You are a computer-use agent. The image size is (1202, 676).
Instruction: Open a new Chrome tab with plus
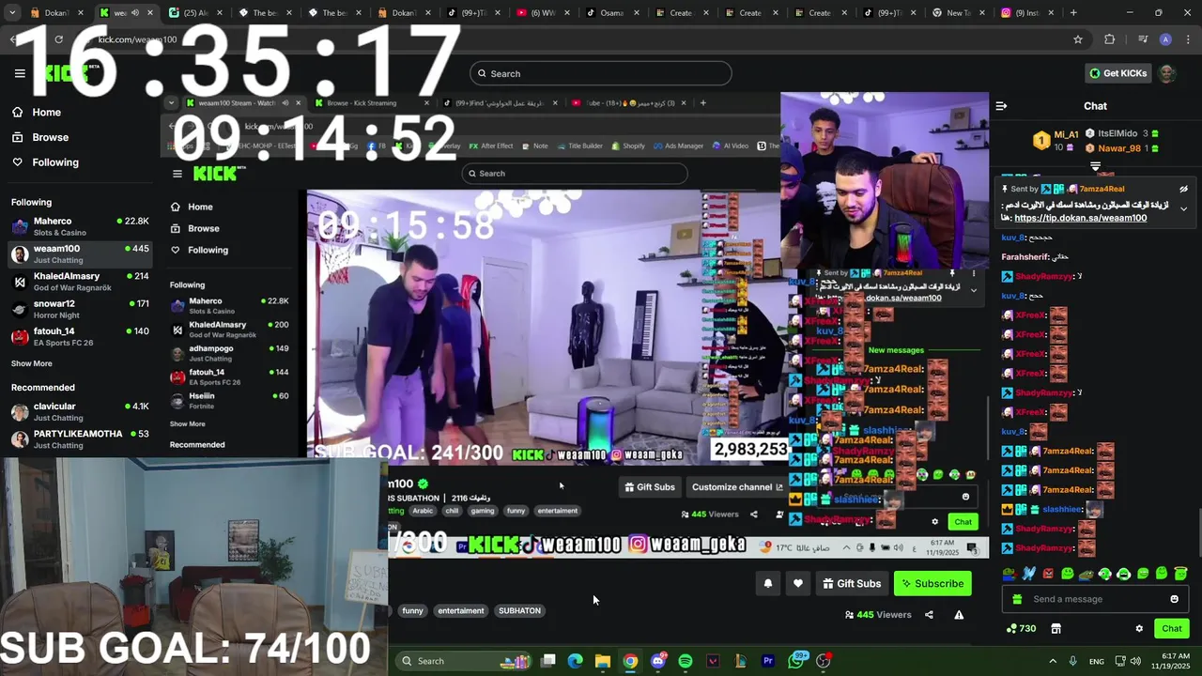pyautogui.click(x=1073, y=13)
